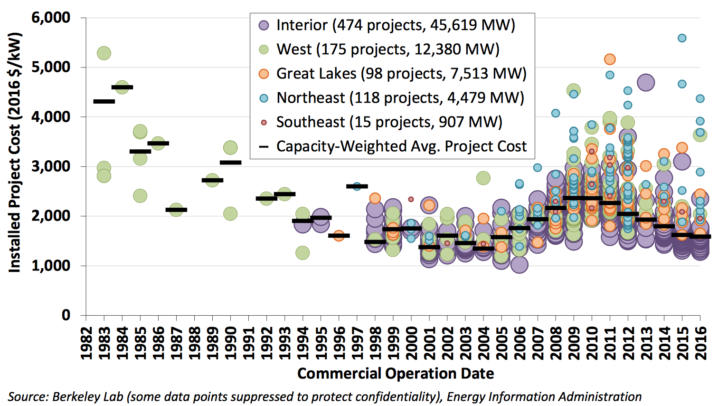Select the small red Southeast legend marker
The image size is (718, 406).
pos(264,122)
